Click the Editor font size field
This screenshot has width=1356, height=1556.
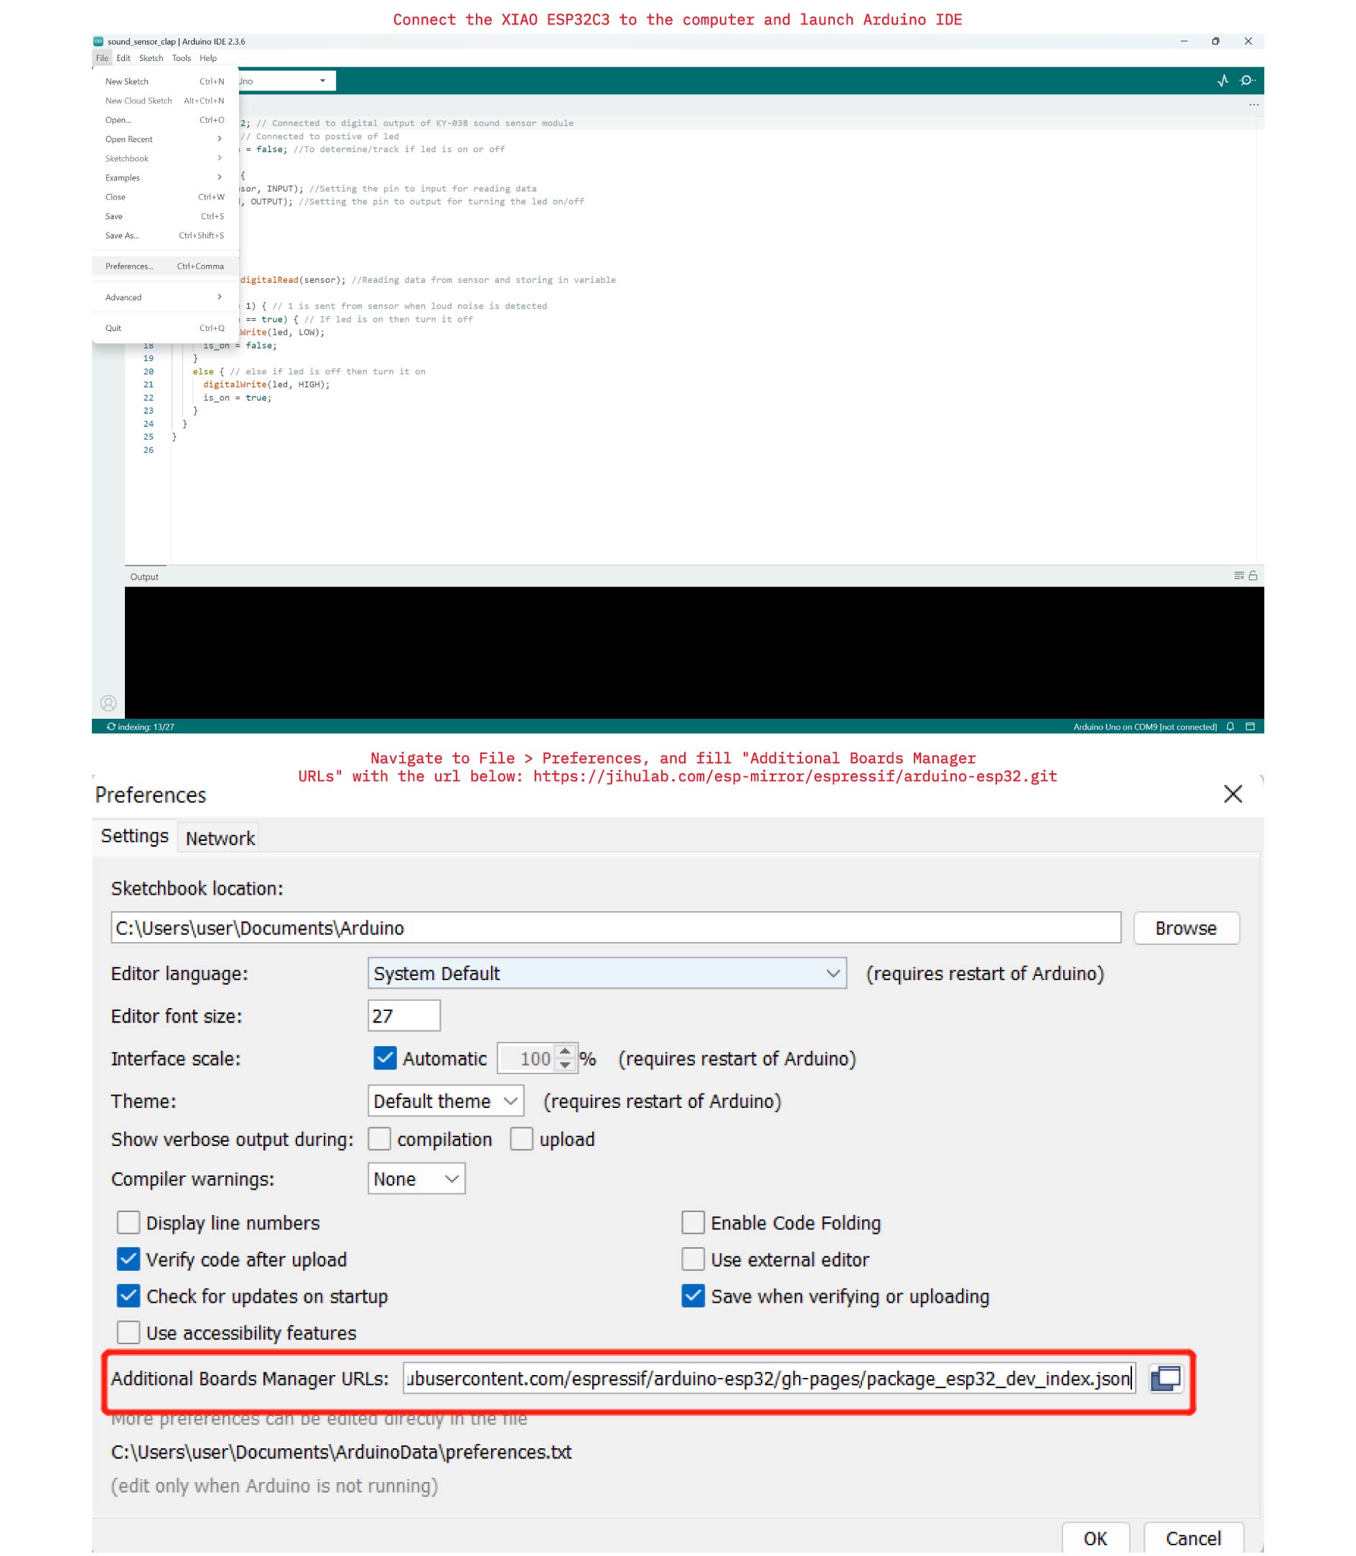(x=404, y=1015)
